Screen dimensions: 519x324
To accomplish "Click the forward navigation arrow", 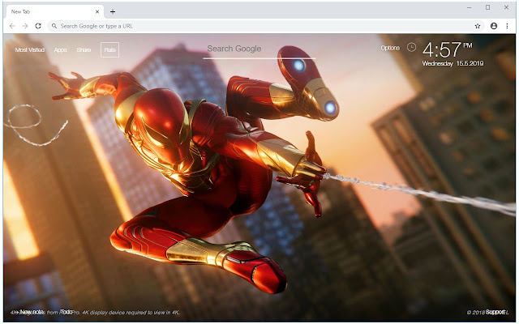I will click(25, 26).
